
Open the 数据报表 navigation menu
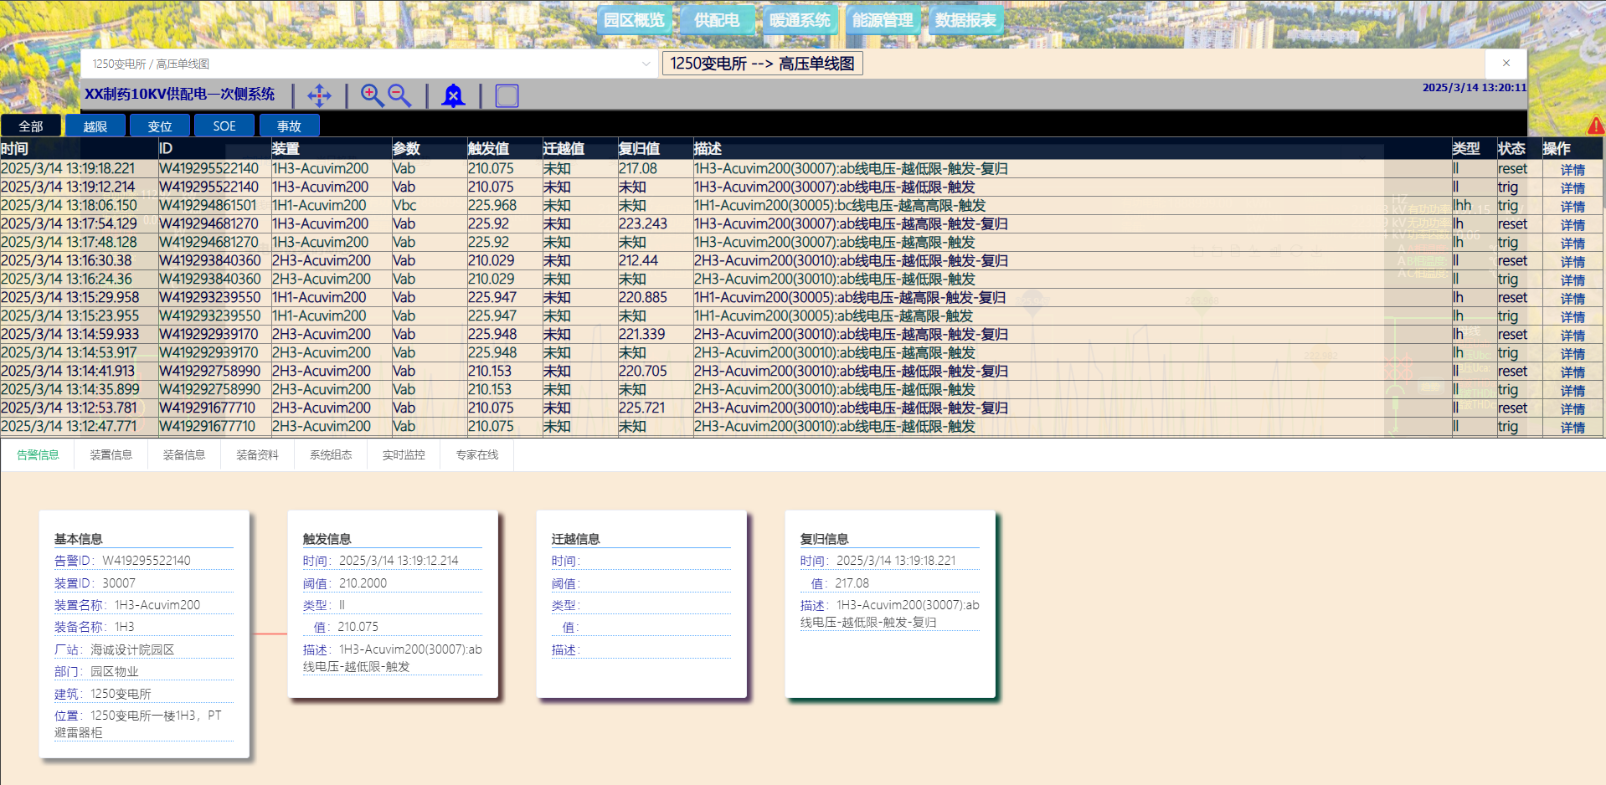pos(965,20)
